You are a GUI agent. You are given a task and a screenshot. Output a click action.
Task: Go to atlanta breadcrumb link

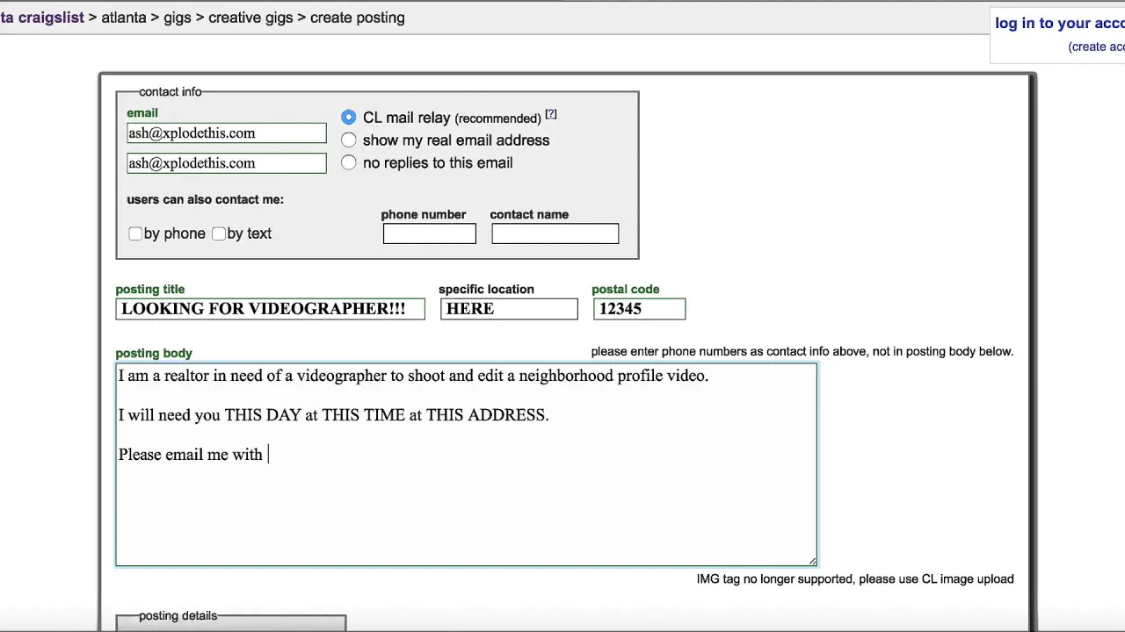pyautogui.click(x=124, y=18)
